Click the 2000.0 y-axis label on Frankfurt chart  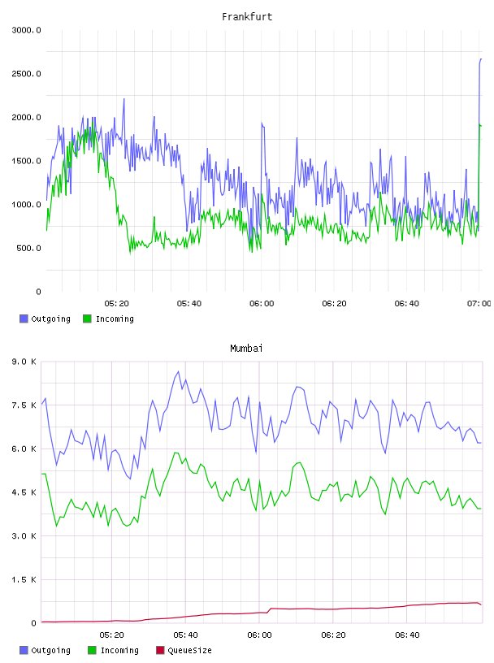(x=27, y=117)
